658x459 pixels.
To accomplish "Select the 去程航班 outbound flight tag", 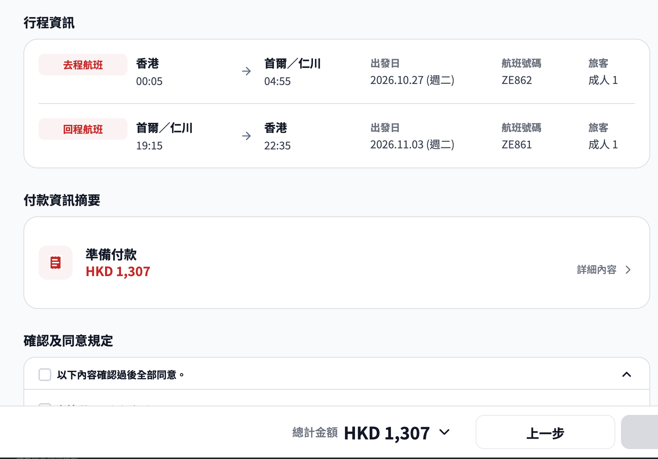I will pyautogui.click(x=83, y=65).
